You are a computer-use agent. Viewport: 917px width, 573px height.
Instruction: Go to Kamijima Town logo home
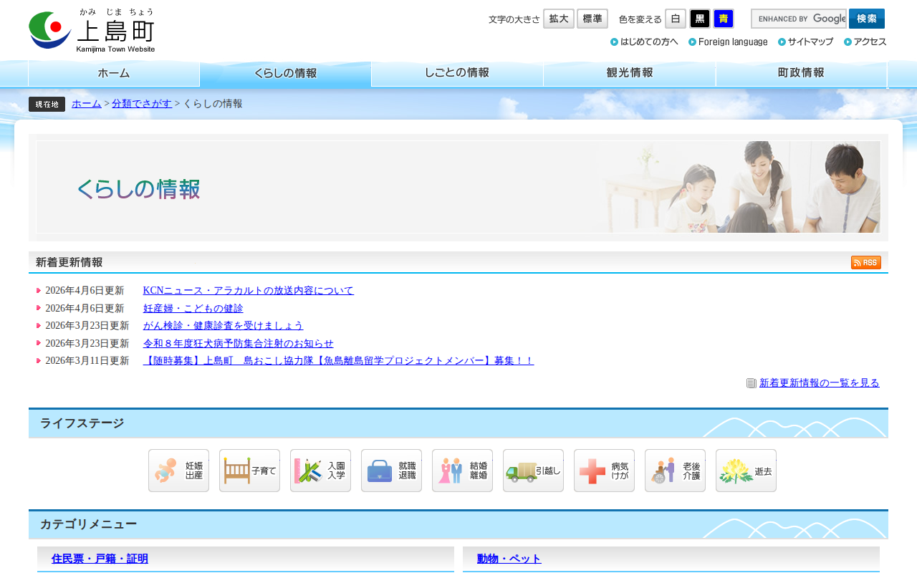(92, 31)
